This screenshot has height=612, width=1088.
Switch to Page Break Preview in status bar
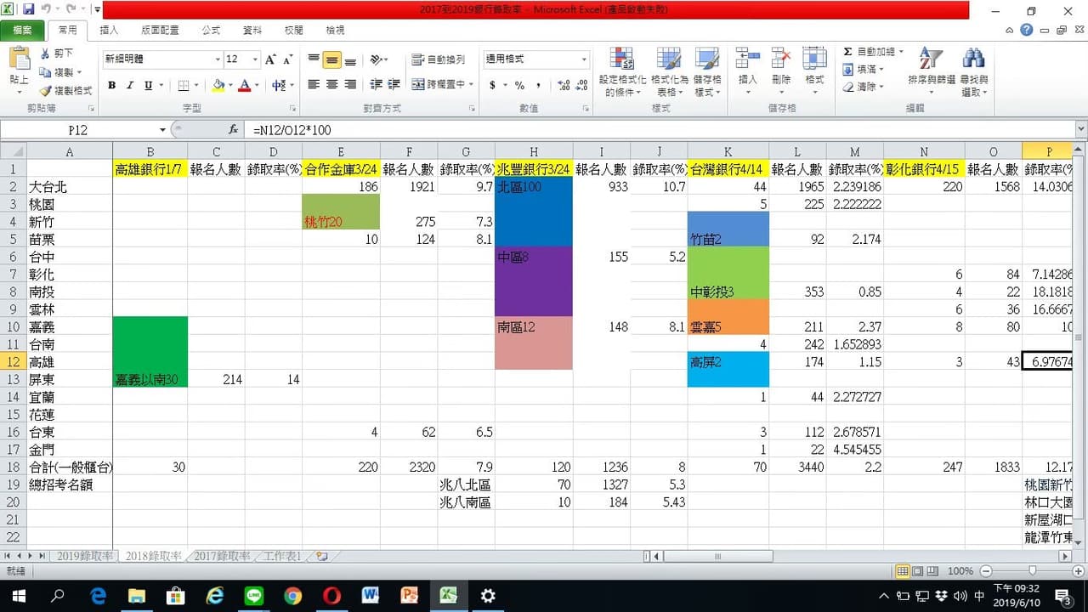click(934, 571)
